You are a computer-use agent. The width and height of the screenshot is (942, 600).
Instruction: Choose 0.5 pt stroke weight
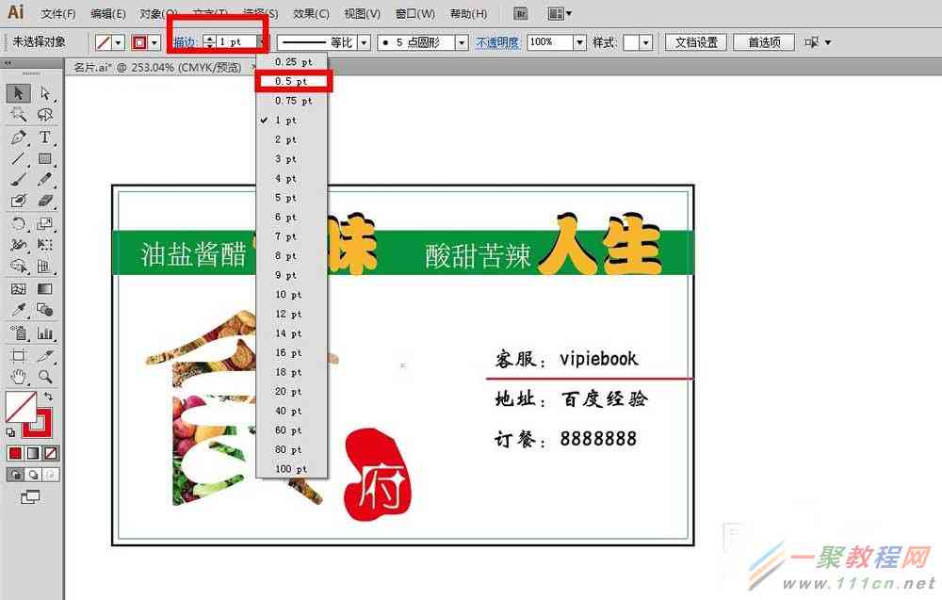click(x=293, y=81)
